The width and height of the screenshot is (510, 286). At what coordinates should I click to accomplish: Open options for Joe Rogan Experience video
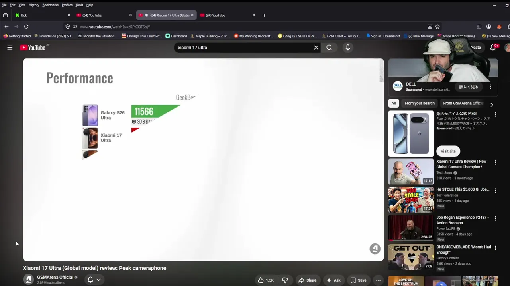(x=495, y=218)
